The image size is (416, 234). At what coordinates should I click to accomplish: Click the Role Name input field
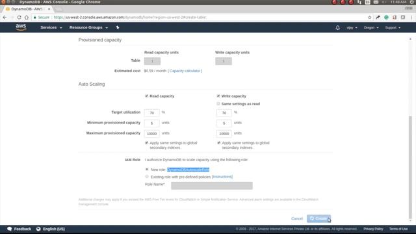[x=212, y=185]
